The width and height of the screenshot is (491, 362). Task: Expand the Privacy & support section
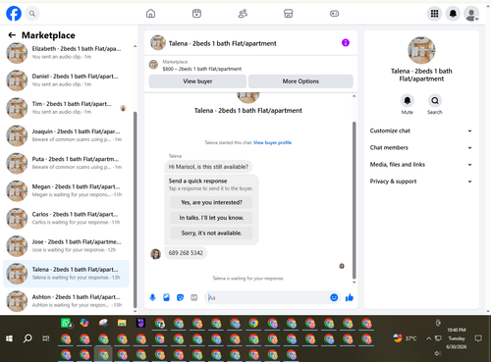[x=421, y=181]
